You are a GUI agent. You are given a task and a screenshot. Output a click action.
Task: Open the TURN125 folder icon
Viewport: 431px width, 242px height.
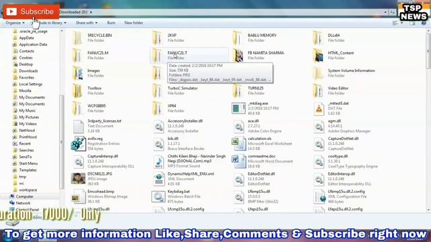(238, 91)
